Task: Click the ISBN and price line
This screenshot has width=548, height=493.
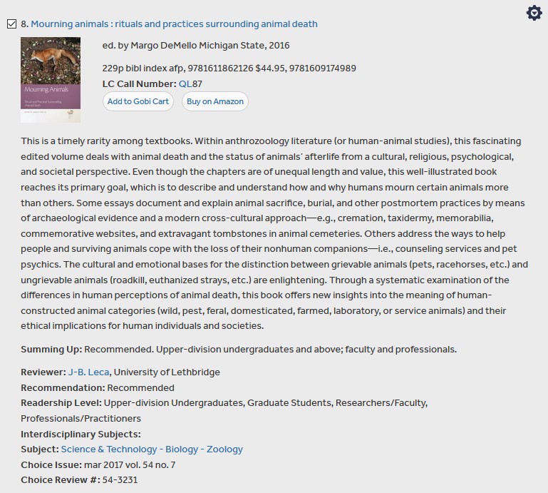Action: click(229, 68)
